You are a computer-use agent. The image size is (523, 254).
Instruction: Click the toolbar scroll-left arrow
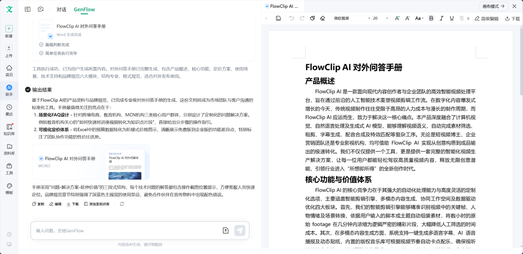click(266, 18)
